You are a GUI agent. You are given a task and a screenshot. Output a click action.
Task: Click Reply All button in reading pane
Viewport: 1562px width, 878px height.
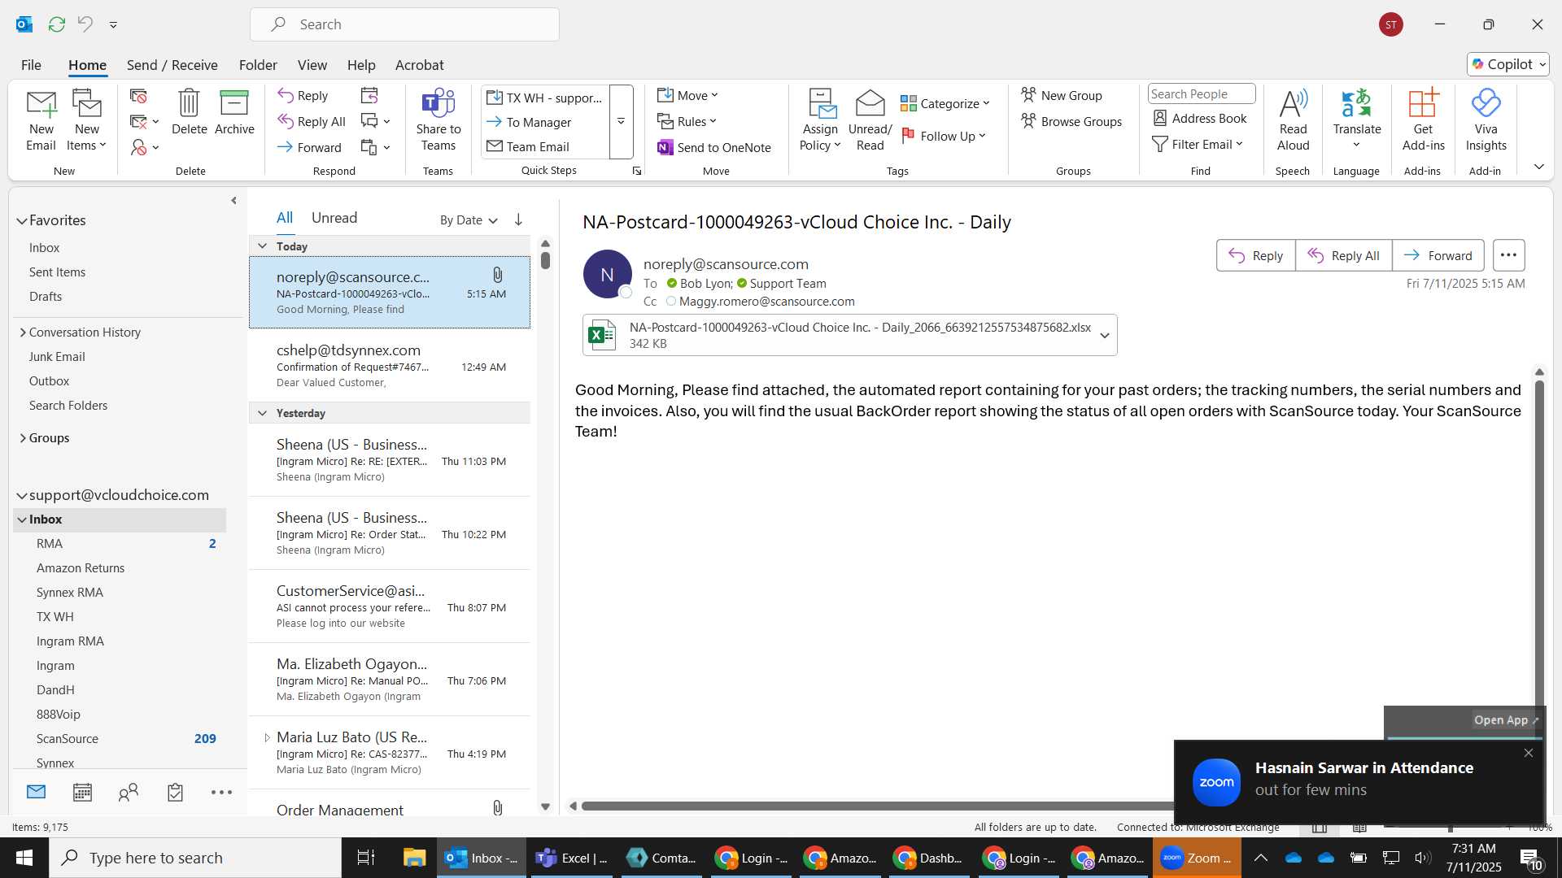tap(1343, 255)
